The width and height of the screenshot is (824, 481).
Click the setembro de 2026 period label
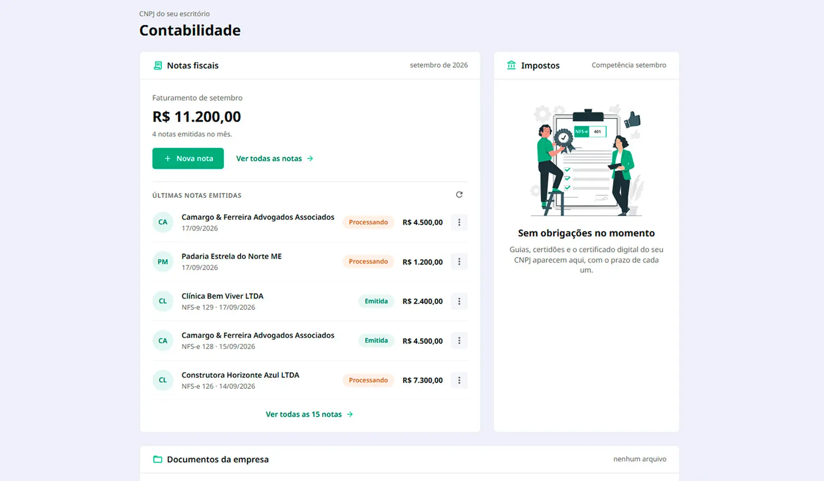click(x=439, y=65)
